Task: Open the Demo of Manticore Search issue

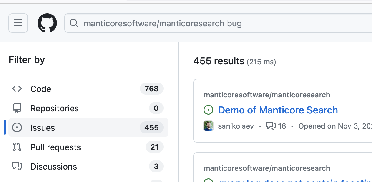Action: 278,110
